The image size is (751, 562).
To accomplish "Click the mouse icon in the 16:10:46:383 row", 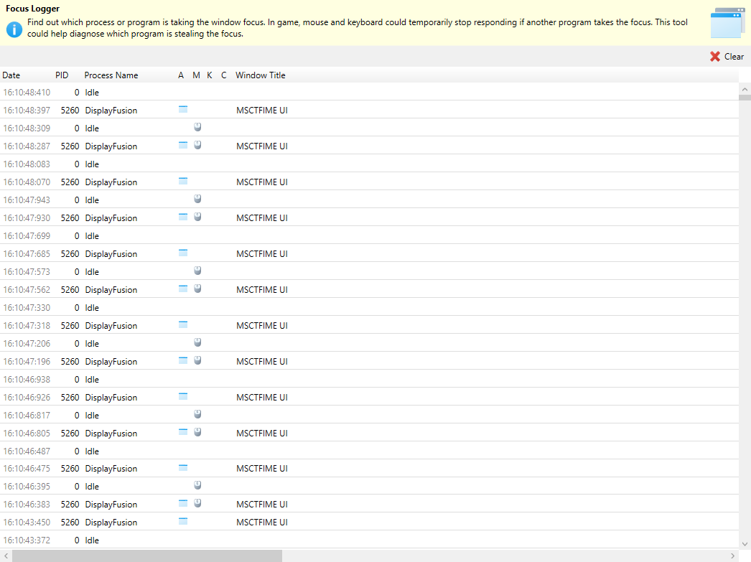I will 197,503.
